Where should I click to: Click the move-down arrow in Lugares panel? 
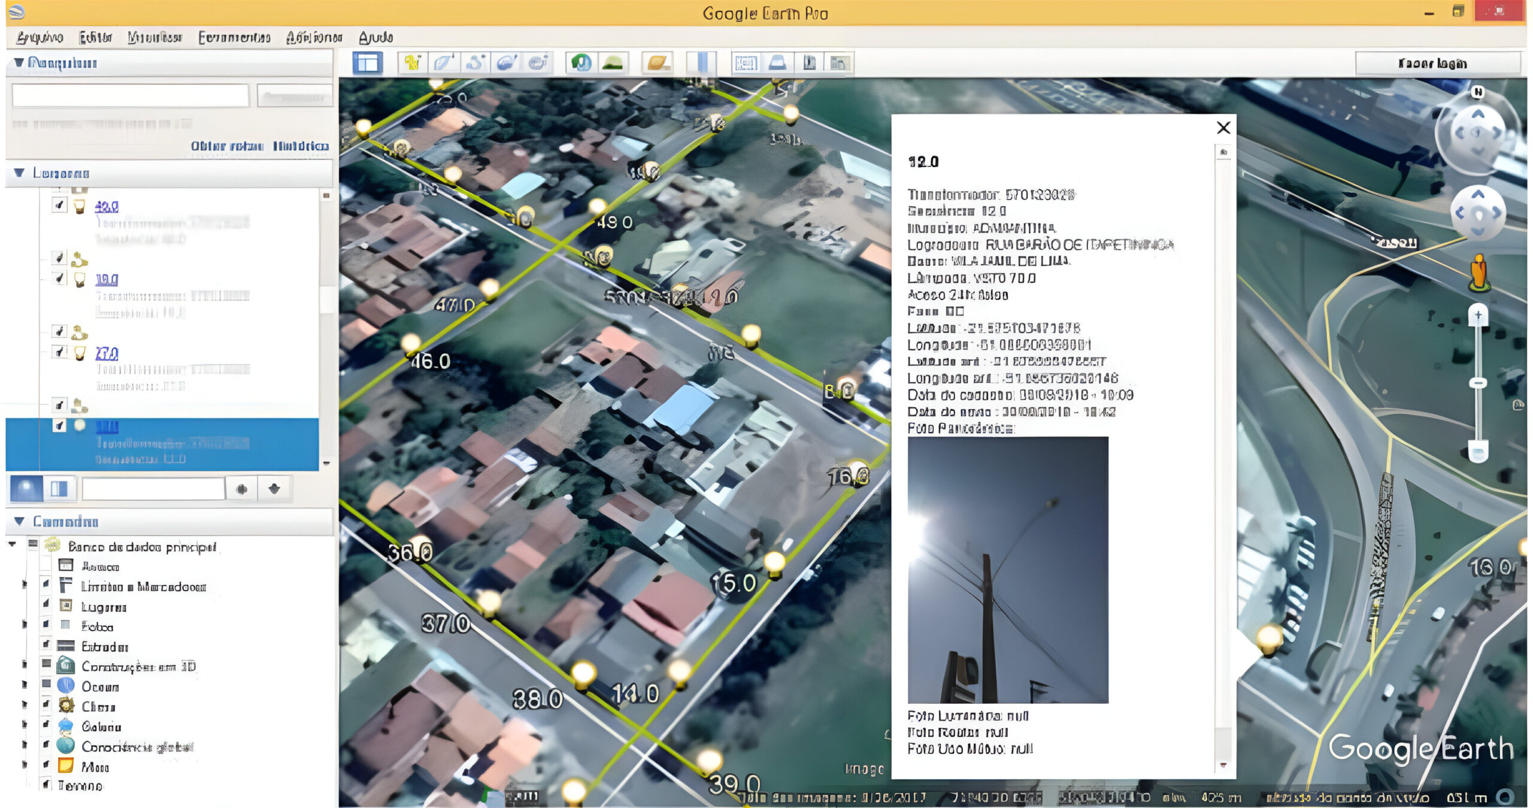tap(274, 489)
